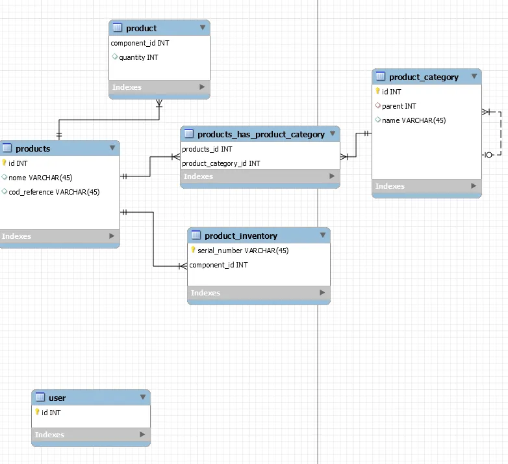Expand Indexes section of user table

pos(142,435)
